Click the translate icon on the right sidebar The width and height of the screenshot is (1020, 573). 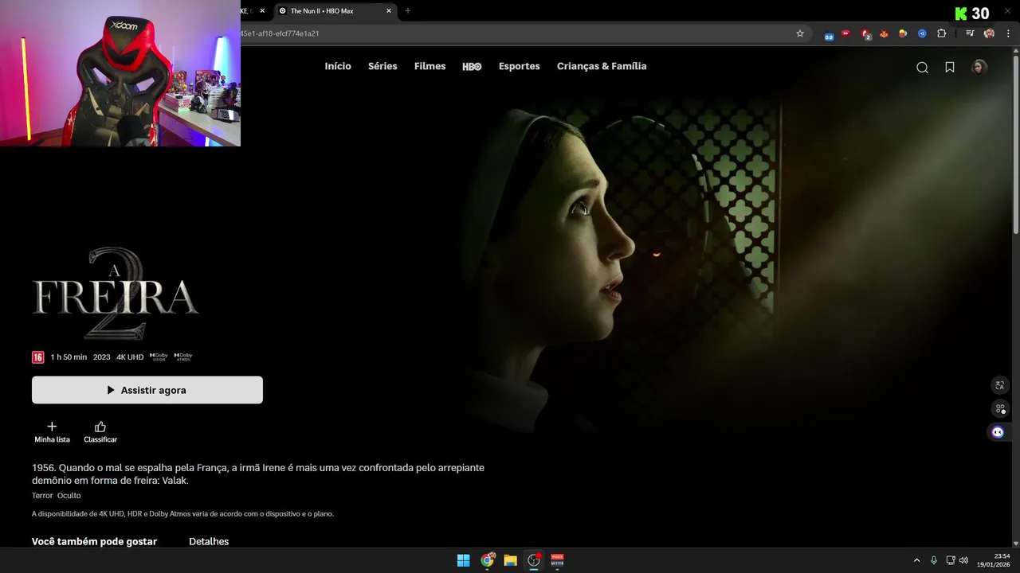point(1000,385)
